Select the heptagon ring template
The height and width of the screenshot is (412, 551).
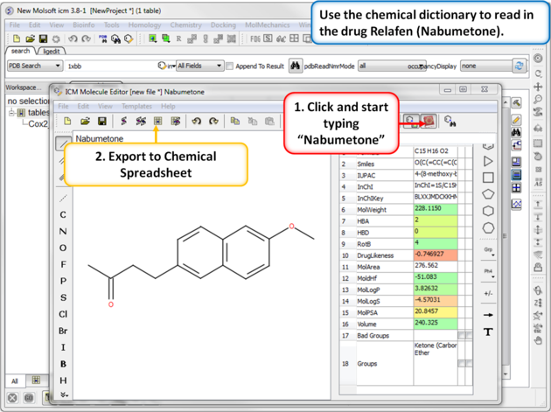coord(488,227)
